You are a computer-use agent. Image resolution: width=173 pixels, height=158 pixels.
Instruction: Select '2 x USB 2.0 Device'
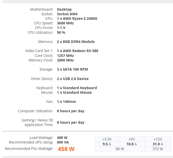(73, 79)
